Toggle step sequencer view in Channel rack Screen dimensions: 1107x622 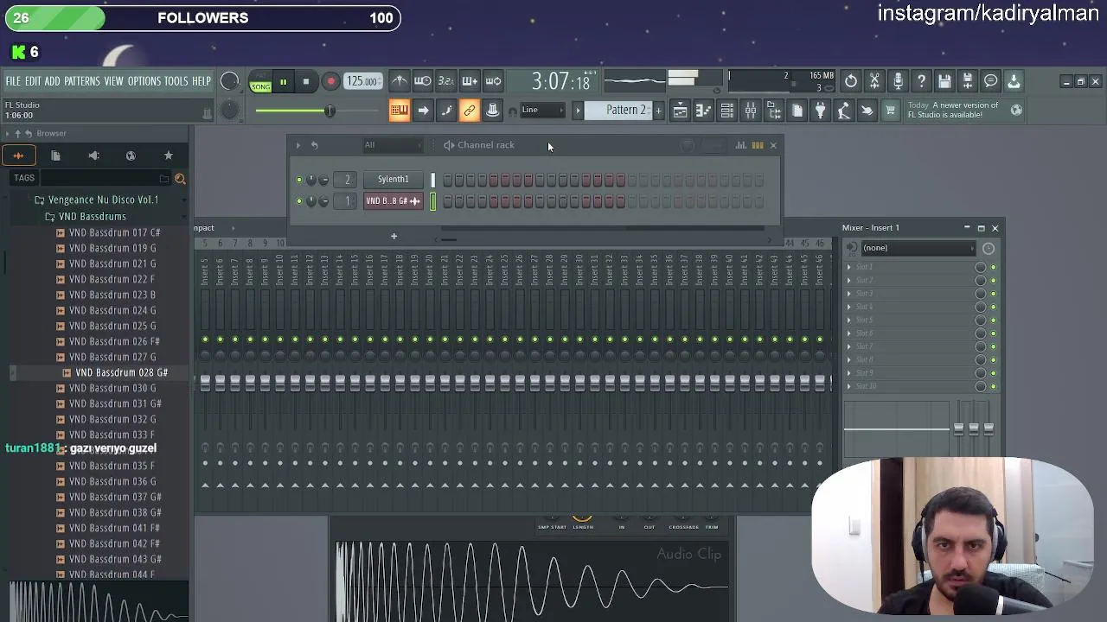pyautogui.click(x=758, y=145)
